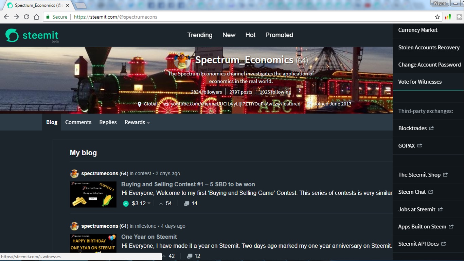Click spectrumecons author name on the milestone post

[100, 226]
